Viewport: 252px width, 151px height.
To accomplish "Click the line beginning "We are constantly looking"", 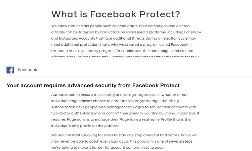I will click(124, 135).
